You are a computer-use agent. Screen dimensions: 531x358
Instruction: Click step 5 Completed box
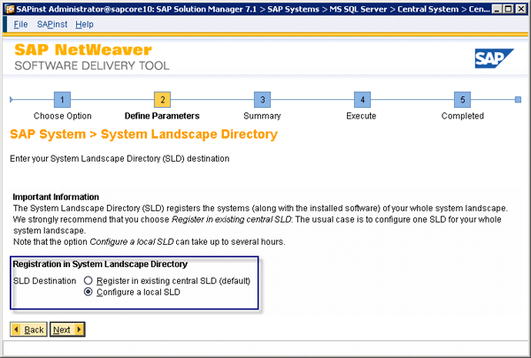[462, 100]
